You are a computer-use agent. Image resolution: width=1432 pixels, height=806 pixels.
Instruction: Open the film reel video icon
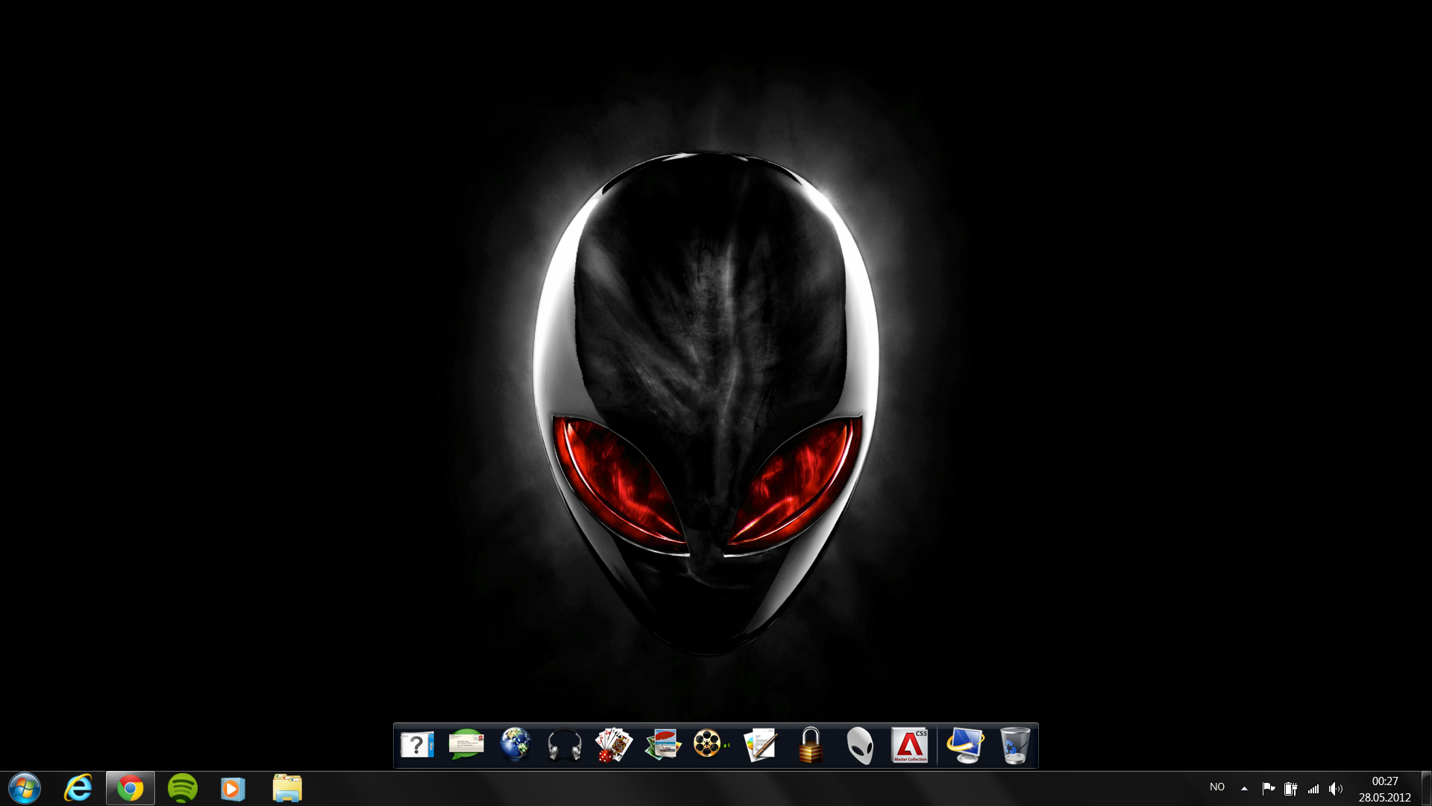(x=711, y=744)
